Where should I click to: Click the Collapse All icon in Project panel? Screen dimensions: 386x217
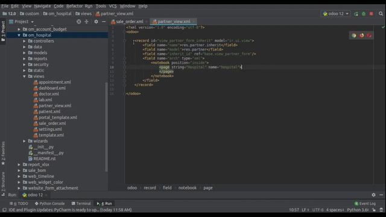click(x=86, y=22)
